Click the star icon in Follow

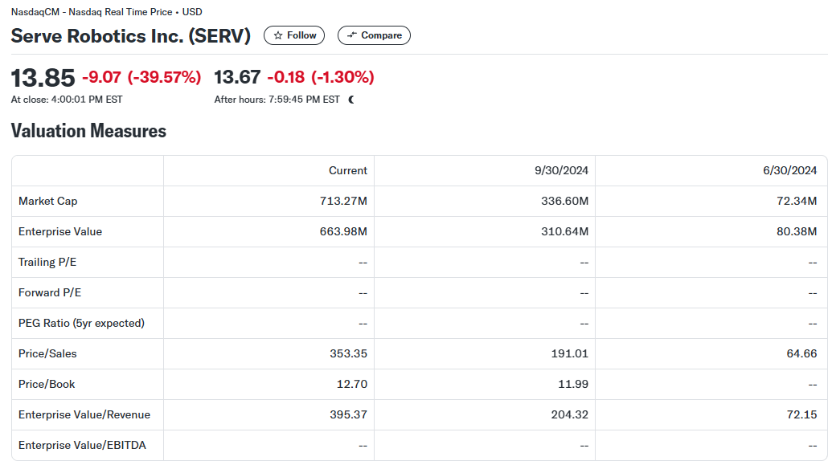[x=278, y=35]
